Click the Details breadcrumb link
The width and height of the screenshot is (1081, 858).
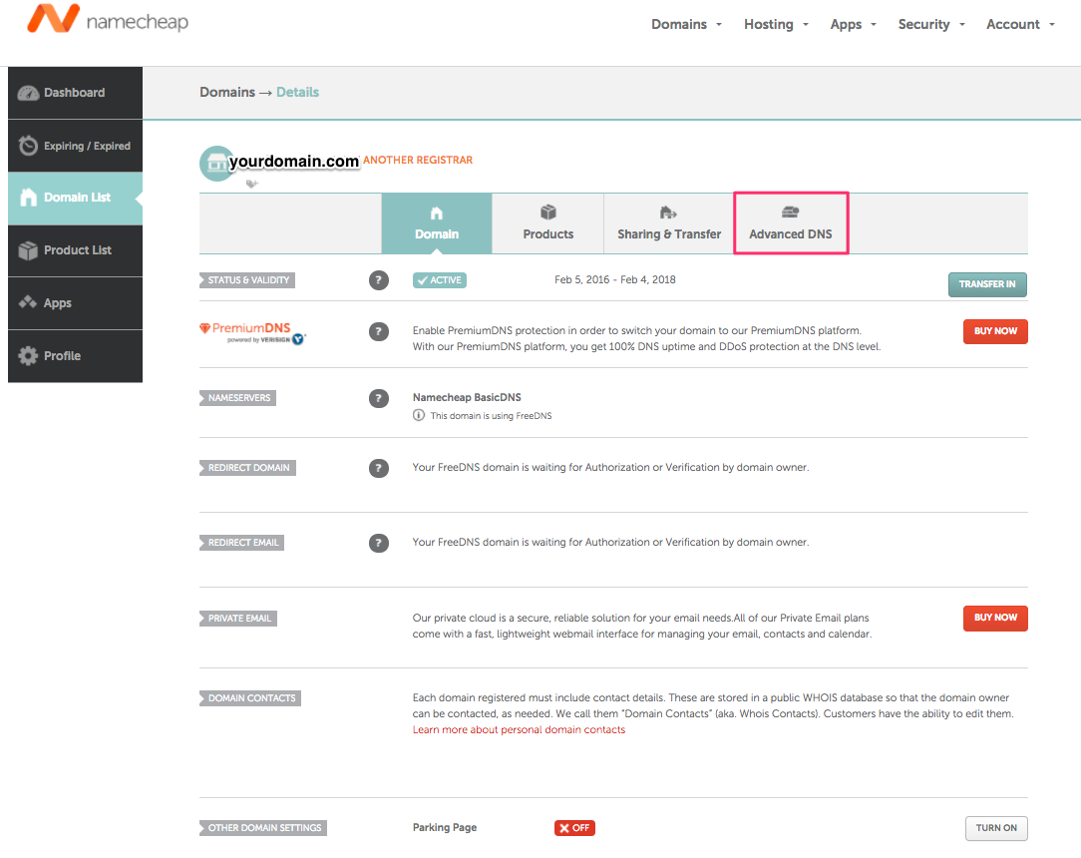coord(298,93)
